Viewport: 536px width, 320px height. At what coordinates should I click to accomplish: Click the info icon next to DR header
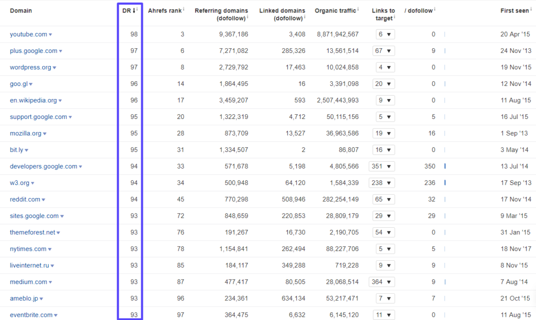(x=138, y=9)
